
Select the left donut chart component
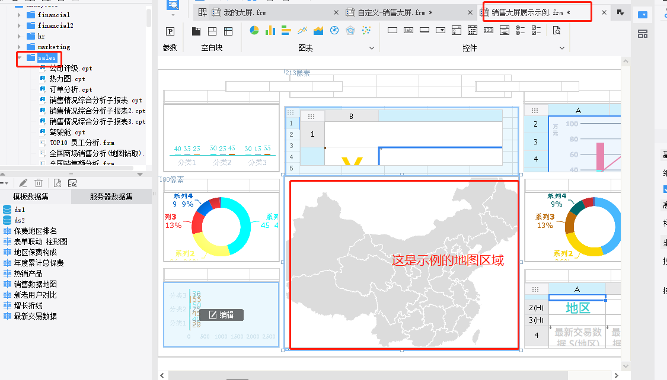(x=221, y=227)
